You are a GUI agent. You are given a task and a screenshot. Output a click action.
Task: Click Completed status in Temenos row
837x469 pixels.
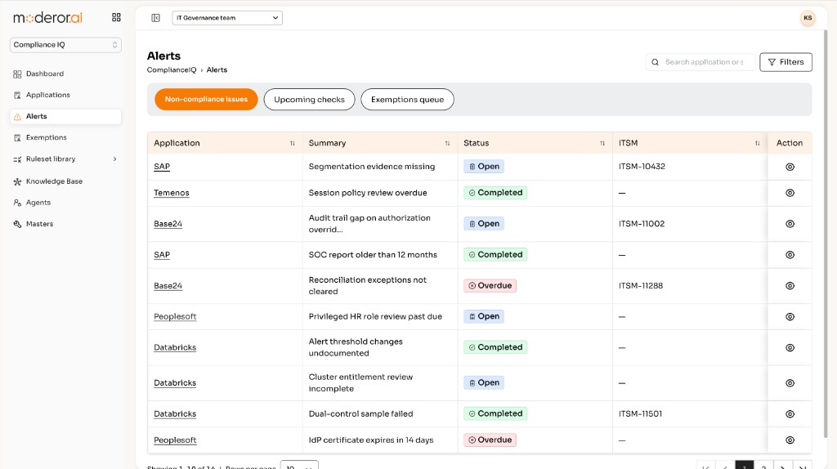tap(495, 193)
